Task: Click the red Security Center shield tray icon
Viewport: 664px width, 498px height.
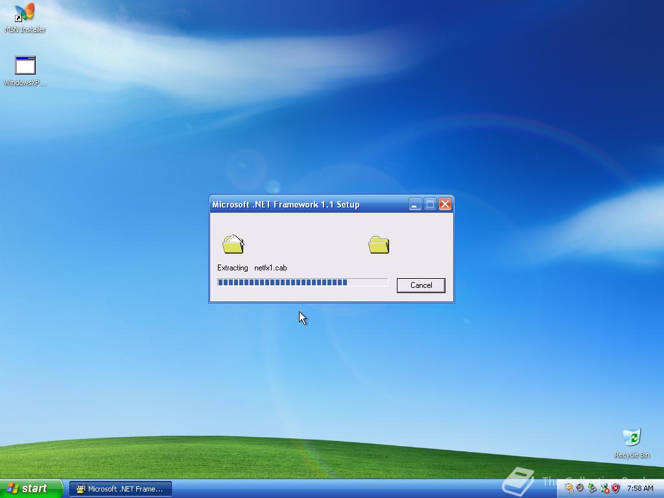Action: 616,488
